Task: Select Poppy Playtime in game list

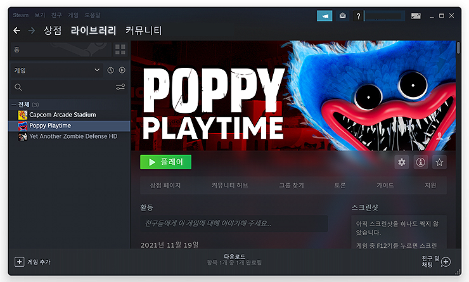Action: [x=50, y=125]
